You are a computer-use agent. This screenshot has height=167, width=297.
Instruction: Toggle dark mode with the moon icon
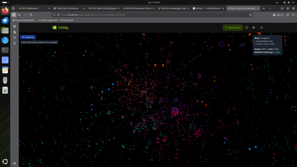click(x=262, y=28)
